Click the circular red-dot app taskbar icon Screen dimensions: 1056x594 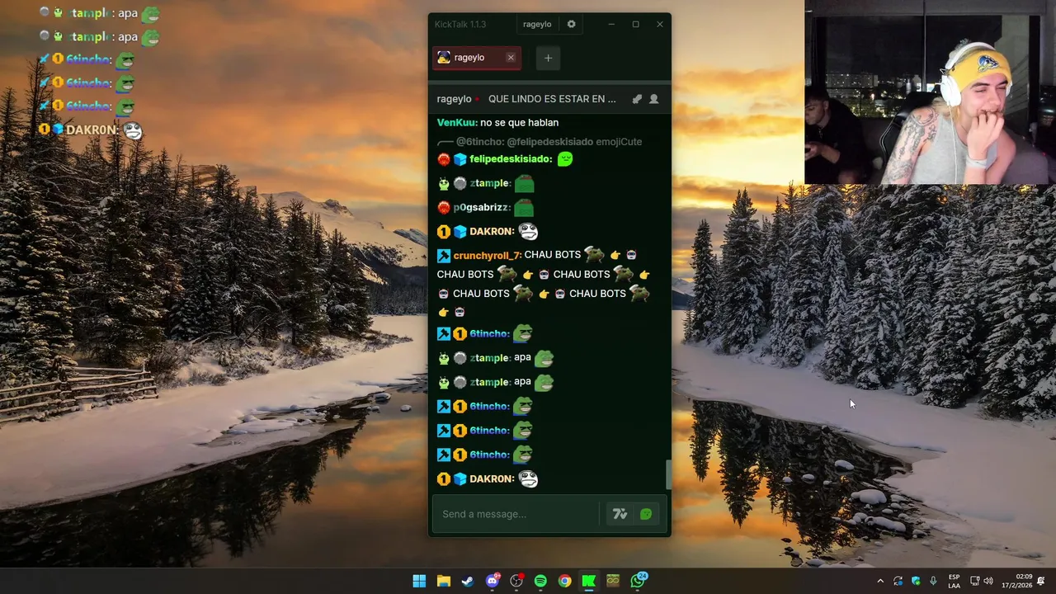tap(516, 581)
